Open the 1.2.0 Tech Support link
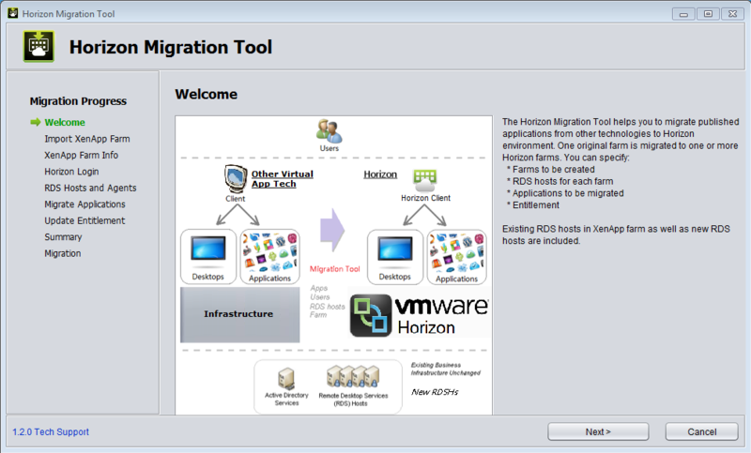 51,432
